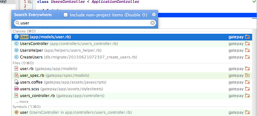Click gutter marker icon on line 1
This screenshot has height=116, width=257.
click(x=29, y=2)
